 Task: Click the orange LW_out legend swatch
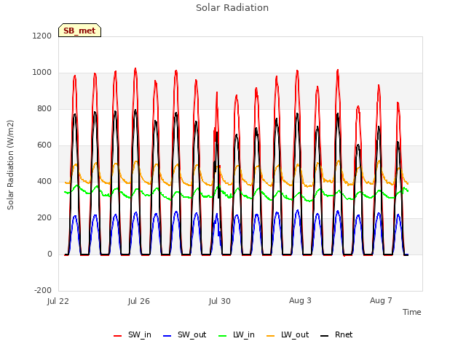[x=271, y=336]
